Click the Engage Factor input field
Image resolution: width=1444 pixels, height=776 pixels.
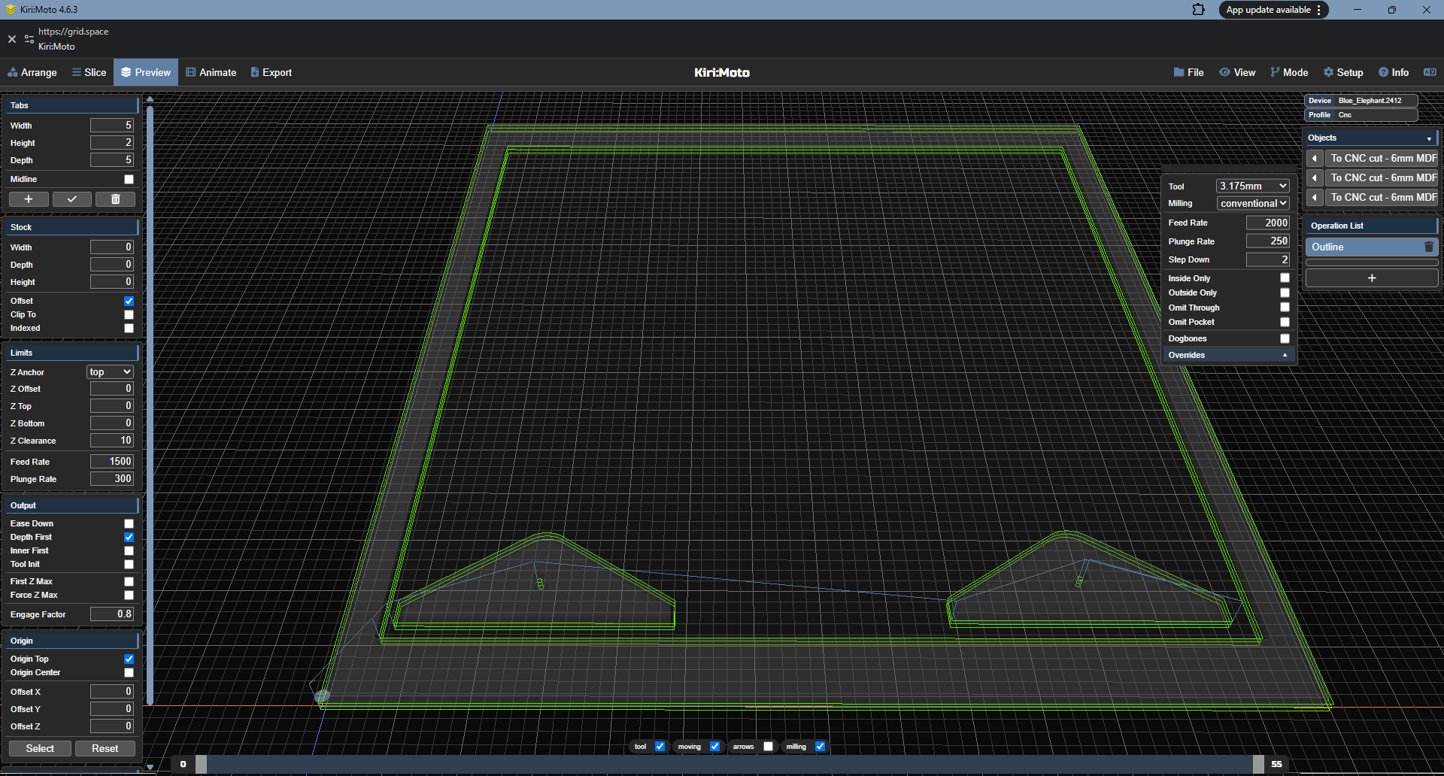coord(112,614)
